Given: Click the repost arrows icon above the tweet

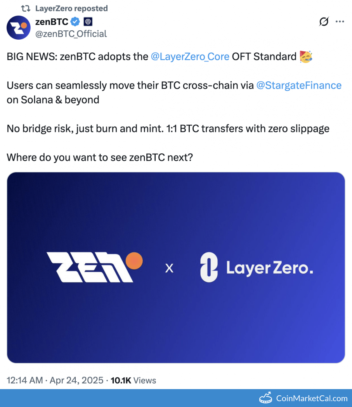Looking at the screenshot, I should 25,8.
